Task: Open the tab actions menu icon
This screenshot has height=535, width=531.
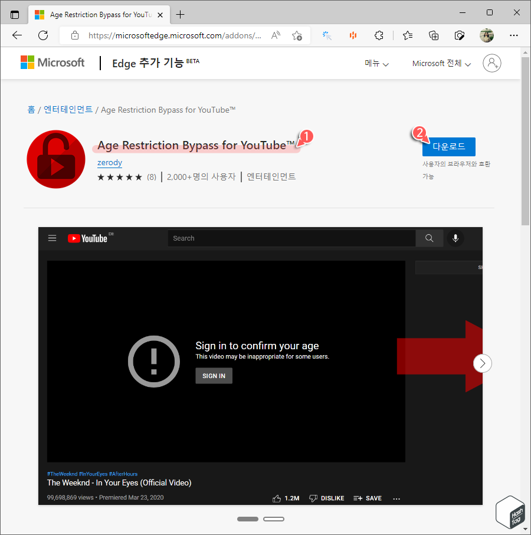Action: [x=15, y=15]
